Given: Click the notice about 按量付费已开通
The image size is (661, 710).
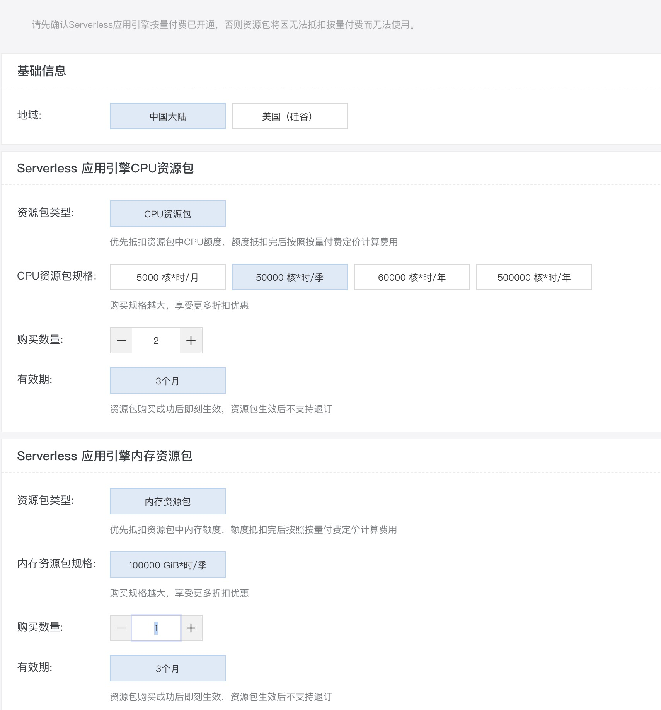Looking at the screenshot, I should pyautogui.click(x=224, y=25).
